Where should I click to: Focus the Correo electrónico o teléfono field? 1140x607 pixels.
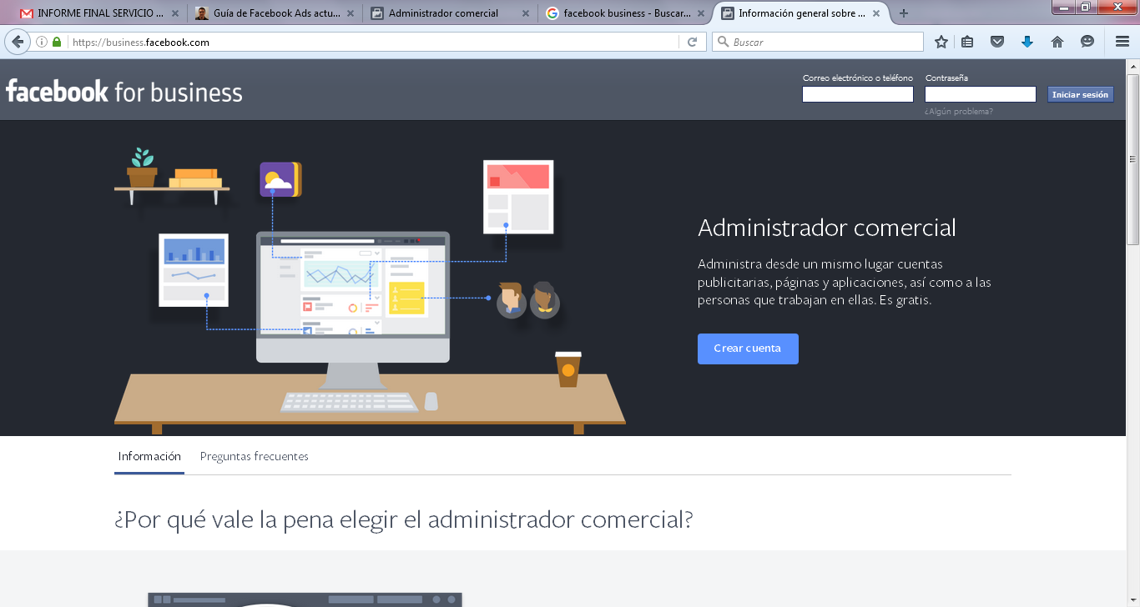(x=857, y=94)
